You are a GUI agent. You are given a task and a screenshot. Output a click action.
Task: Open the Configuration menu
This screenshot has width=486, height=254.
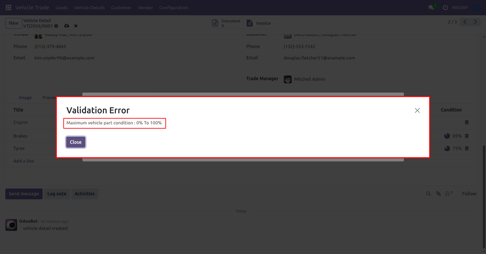174,8
